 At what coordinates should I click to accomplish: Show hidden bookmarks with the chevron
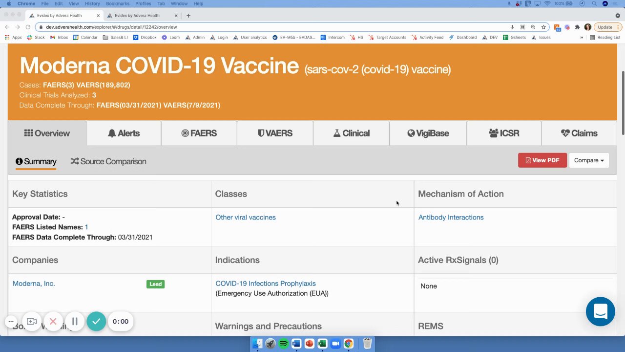point(581,37)
